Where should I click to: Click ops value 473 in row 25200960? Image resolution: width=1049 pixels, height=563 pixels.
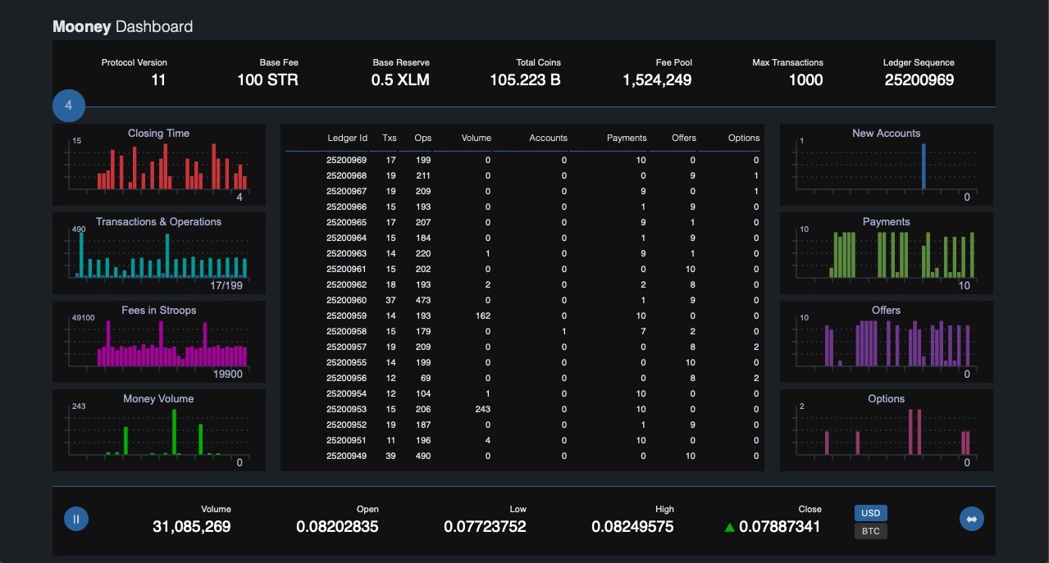(422, 300)
